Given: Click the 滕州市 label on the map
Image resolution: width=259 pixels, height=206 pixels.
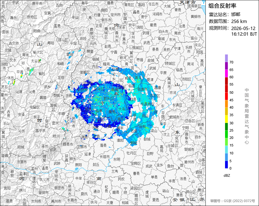Looking at the screenshot, I should 189,162.
